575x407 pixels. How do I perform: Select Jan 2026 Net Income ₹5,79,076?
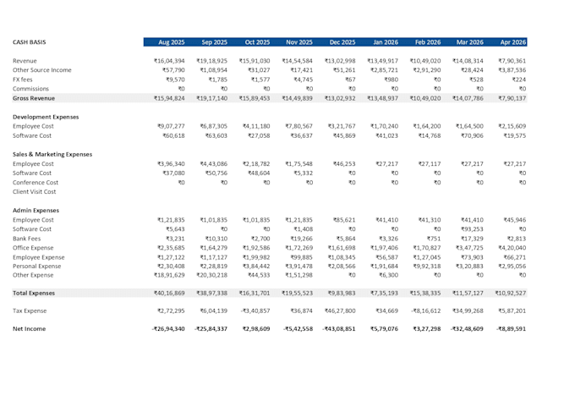tap(384, 329)
